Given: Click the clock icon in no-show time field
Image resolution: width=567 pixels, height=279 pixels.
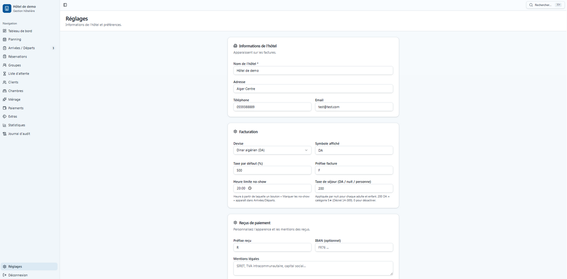Looking at the screenshot, I should [x=250, y=188].
